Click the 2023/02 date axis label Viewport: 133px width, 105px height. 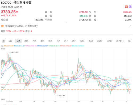(x=9, y=102)
